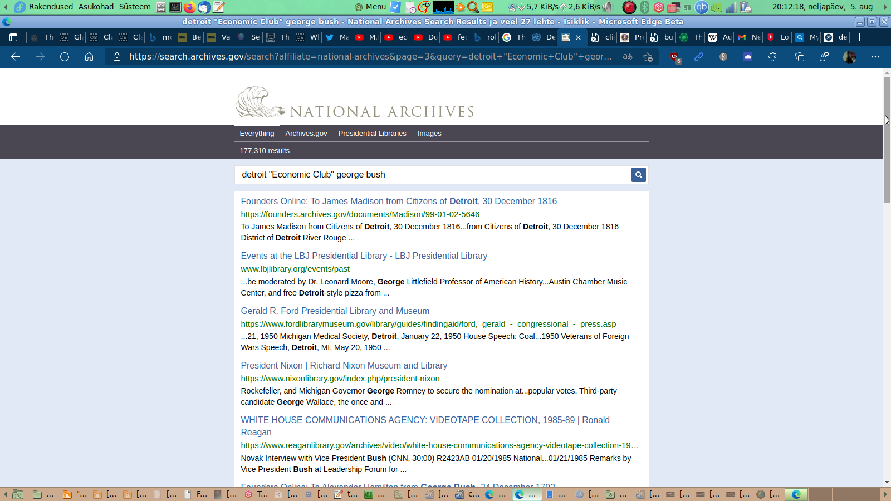Open the browser home page

point(89,57)
